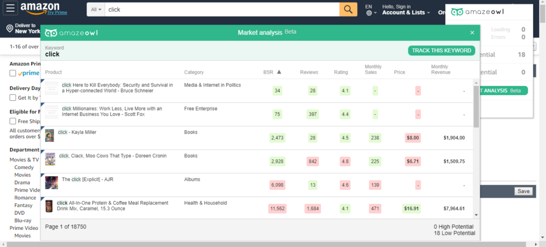Expand the All search category dropdown

[96, 10]
